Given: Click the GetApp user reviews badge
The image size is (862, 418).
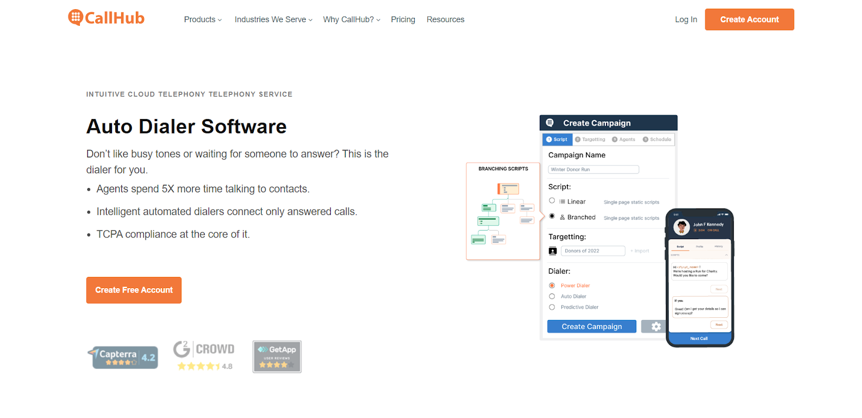Looking at the screenshot, I should point(277,357).
